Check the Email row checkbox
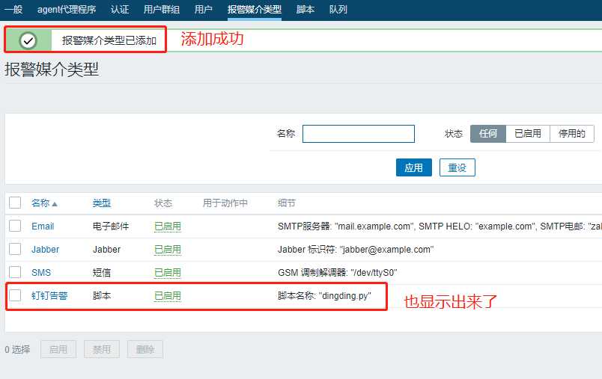The width and height of the screenshot is (602, 379). pos(15,226)
